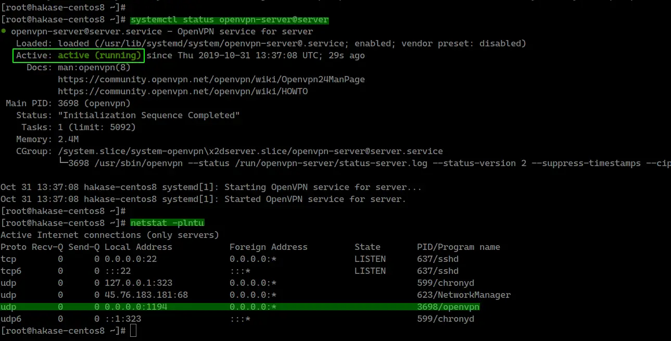Click the ::1:323 udp6 local address
This screenshot has height=341, width=671.
(x=123, y=319)
